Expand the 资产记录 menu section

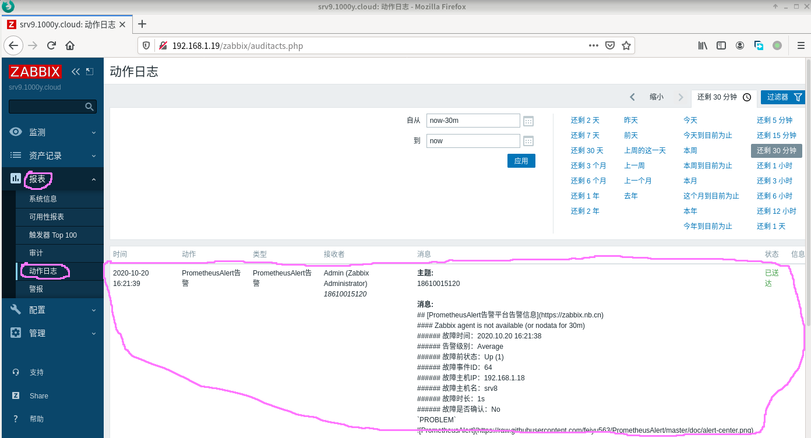(52, 156)
